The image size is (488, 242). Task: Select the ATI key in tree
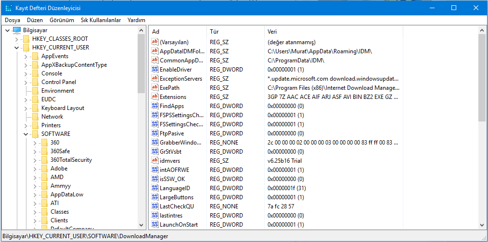click(x=54, y=203)
